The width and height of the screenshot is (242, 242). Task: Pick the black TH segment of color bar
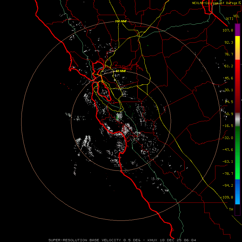237,210
